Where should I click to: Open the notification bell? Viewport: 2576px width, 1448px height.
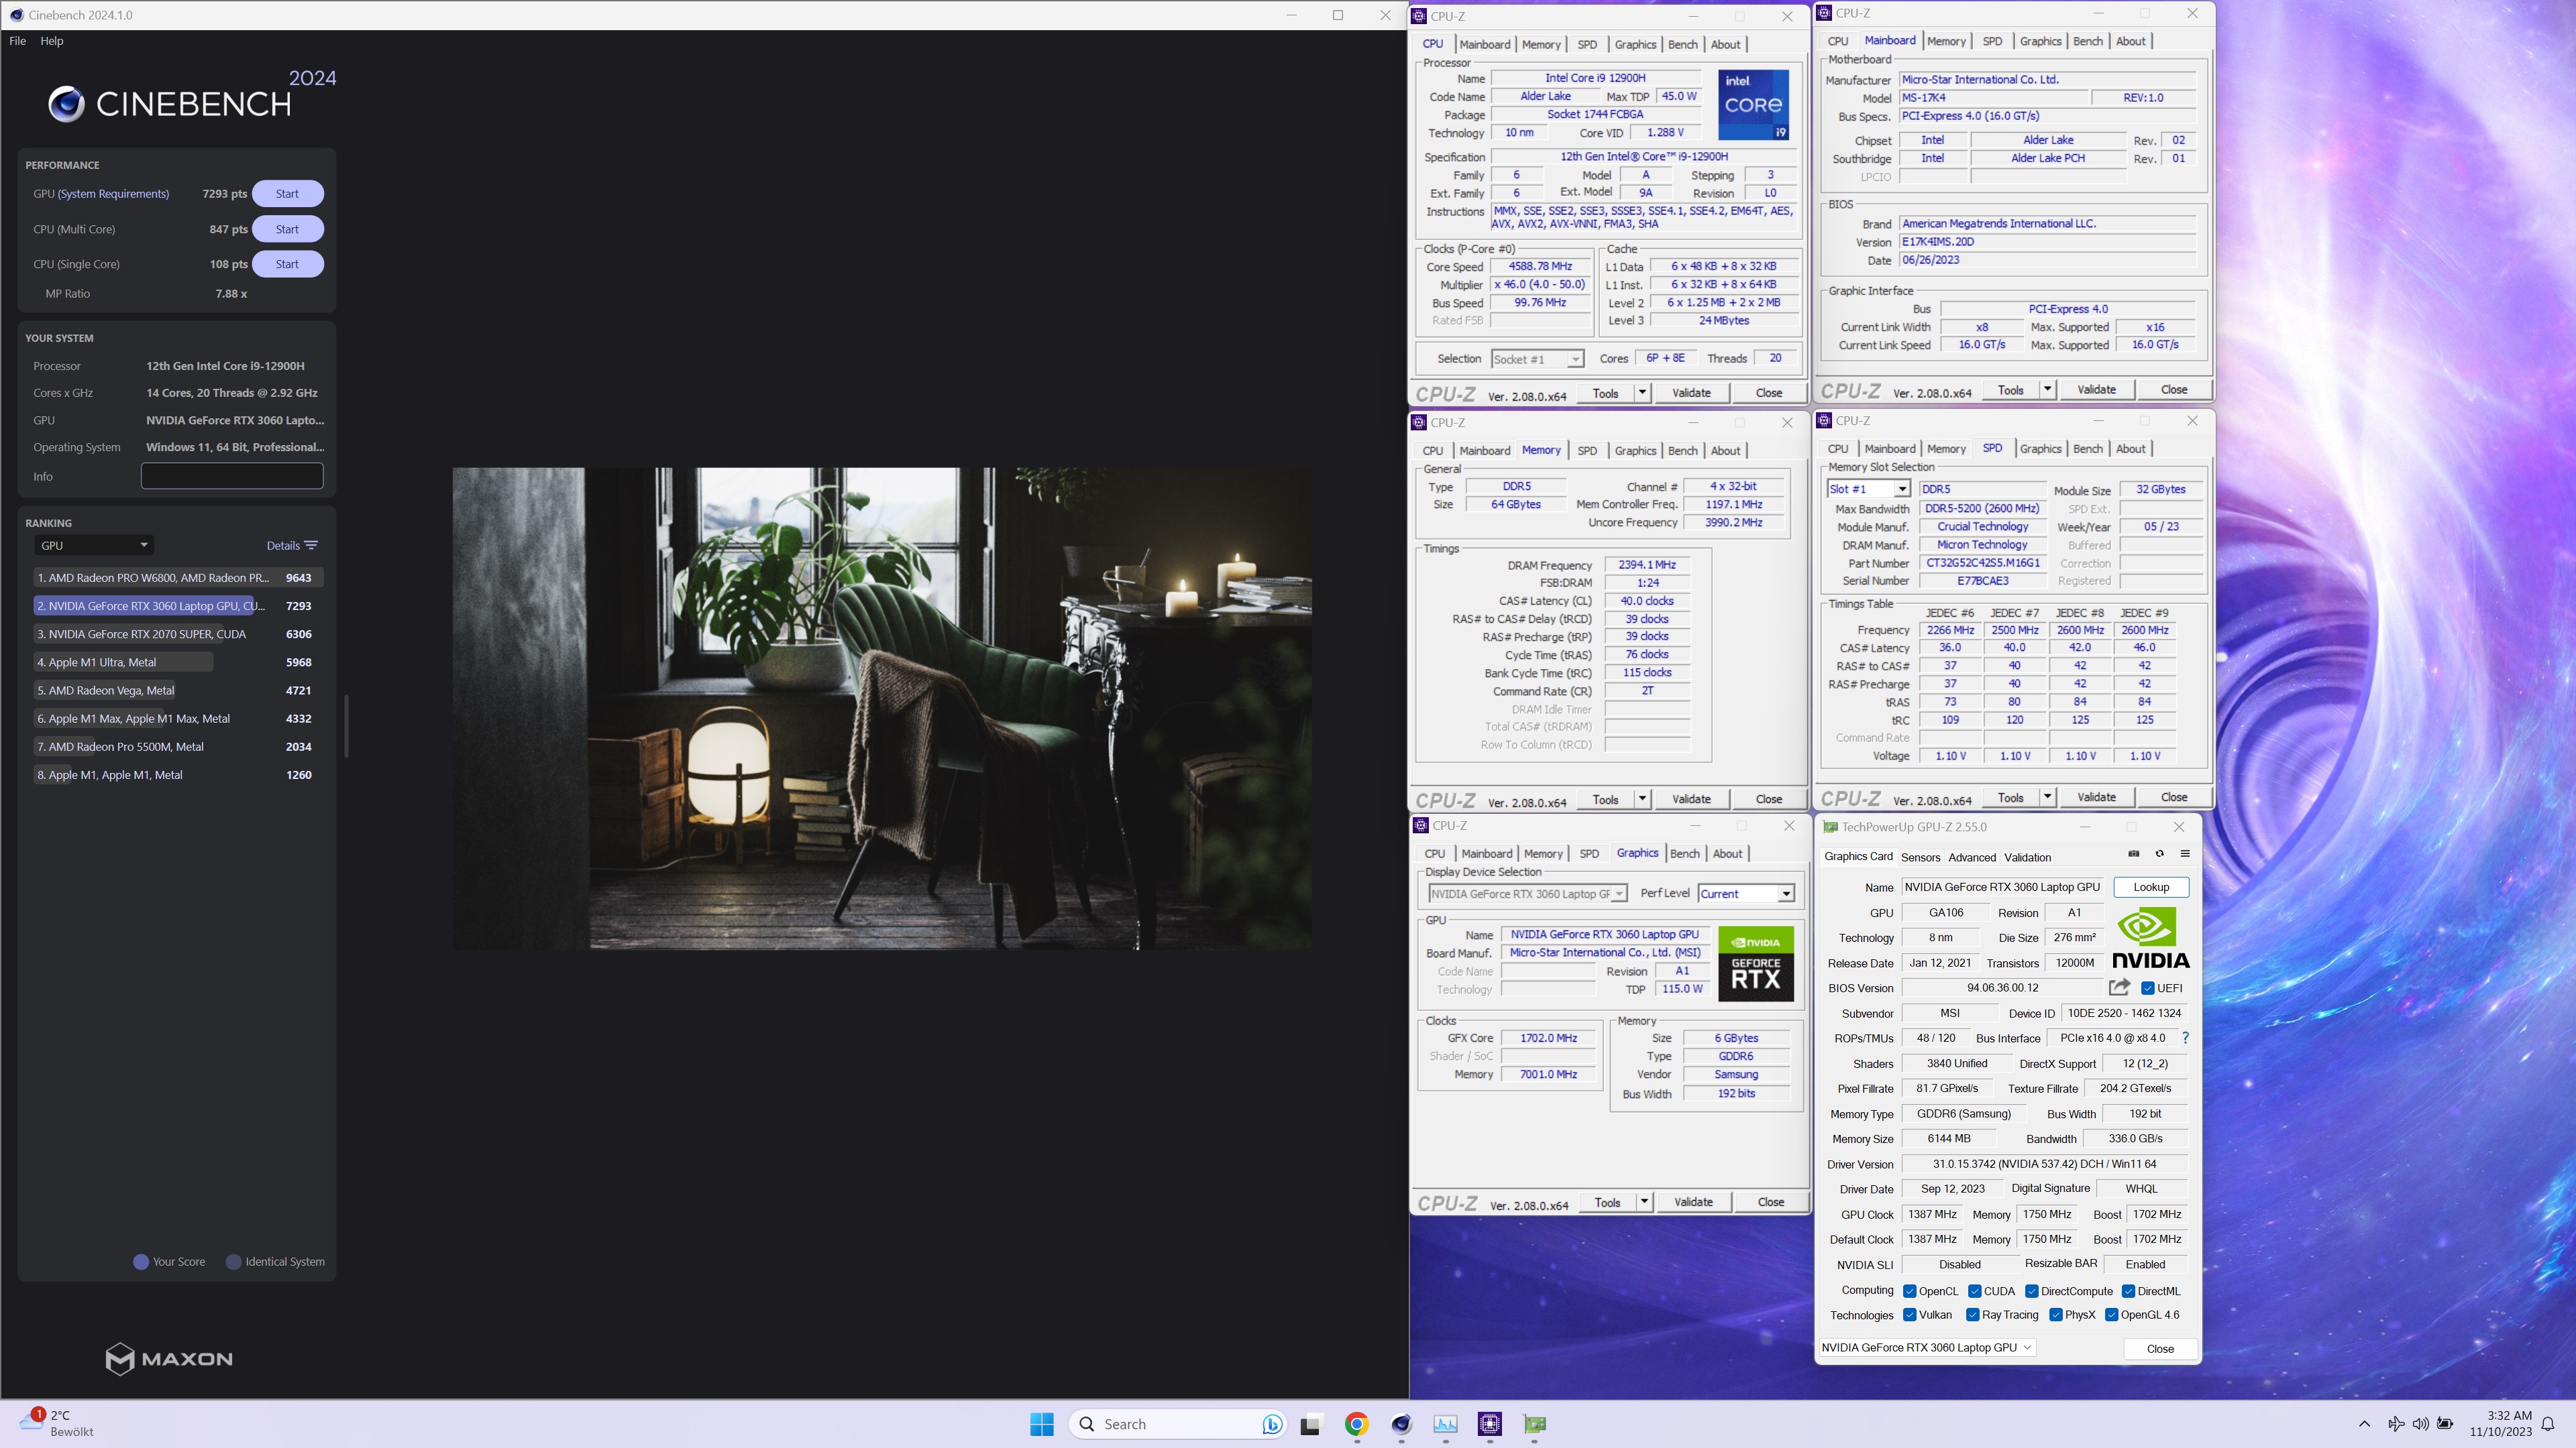coord(2549,1424)
